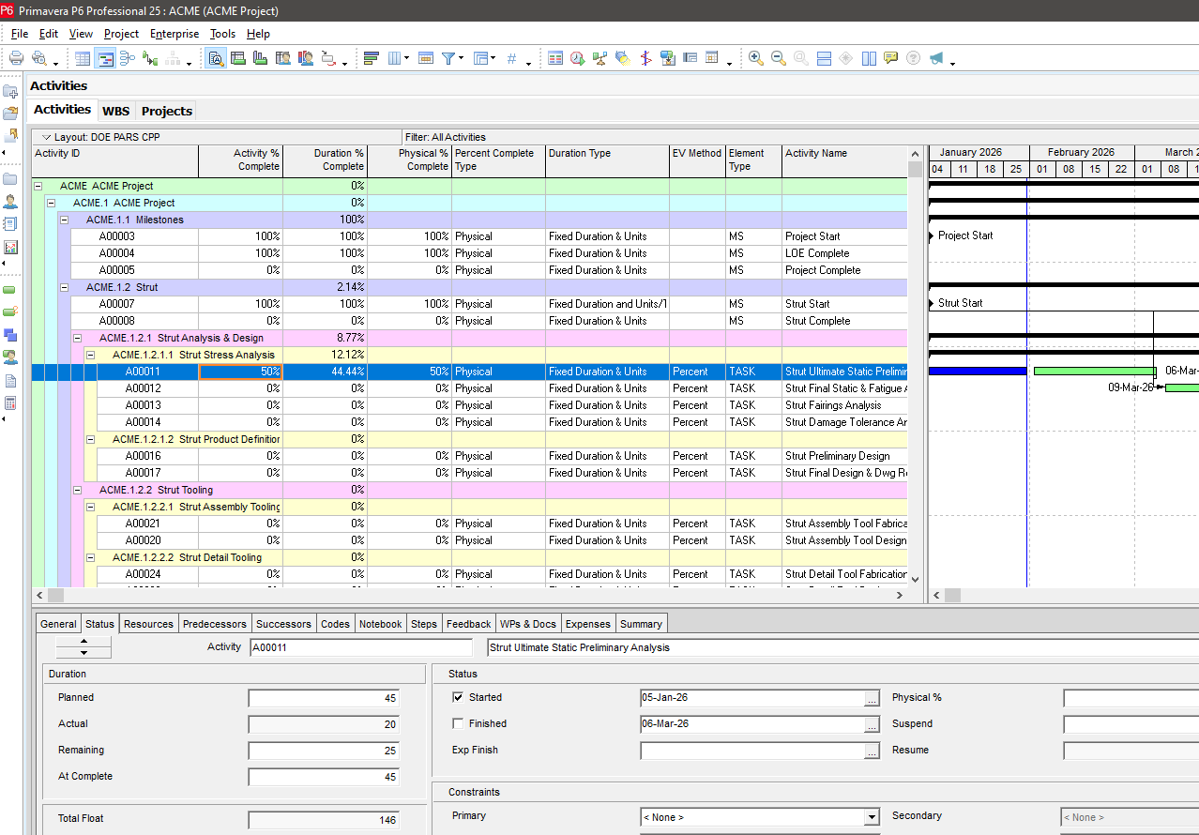Click the next activity down arrow
1199x835 pixels.
[83, 653]
